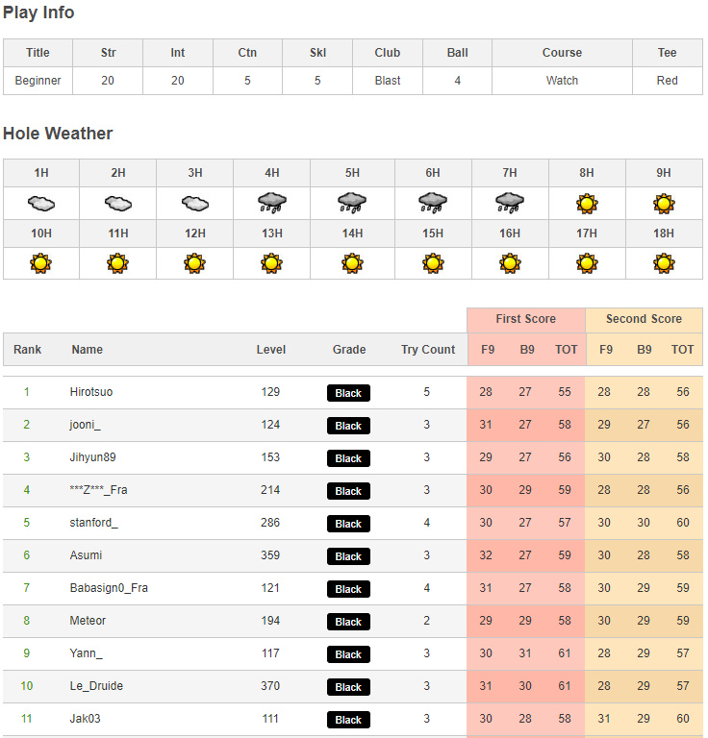Click the Black grade badge for Asumi

point(348,556)
